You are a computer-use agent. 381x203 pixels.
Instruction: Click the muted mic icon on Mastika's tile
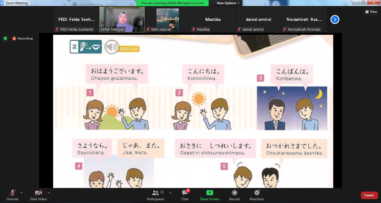coord(194,29)
